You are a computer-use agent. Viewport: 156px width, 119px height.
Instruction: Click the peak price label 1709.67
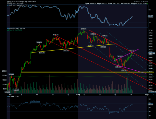point(84,29)
